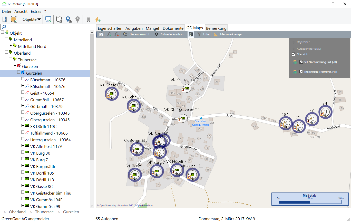Click the VK Obergurzelen 24 map marker

(183, 118)
